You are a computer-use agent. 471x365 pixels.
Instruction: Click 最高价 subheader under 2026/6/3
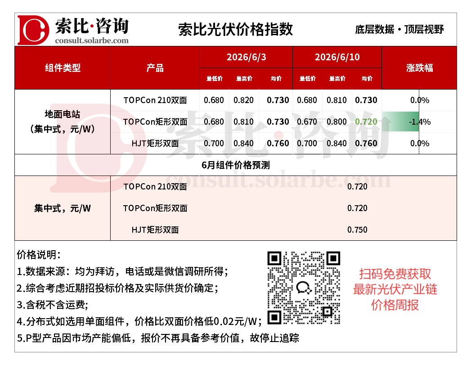(244, 79)
